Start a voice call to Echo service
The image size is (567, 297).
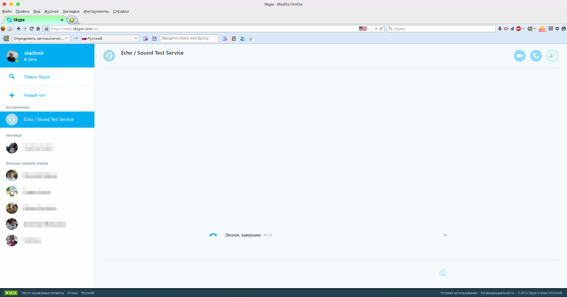click(536, 56)
